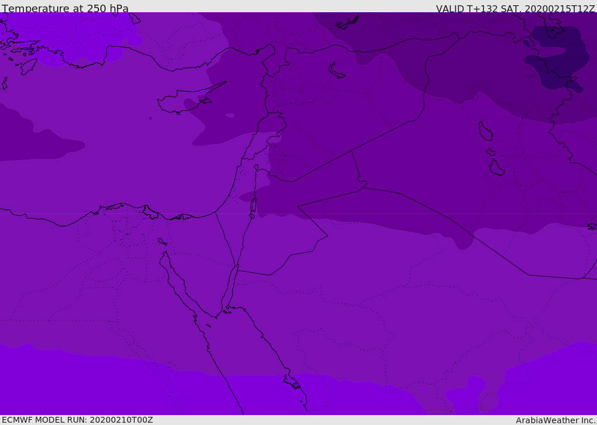Screen dimensions: 597x425
Task: Click the upper lake outline in central Iraq
Action: point(485,131)
